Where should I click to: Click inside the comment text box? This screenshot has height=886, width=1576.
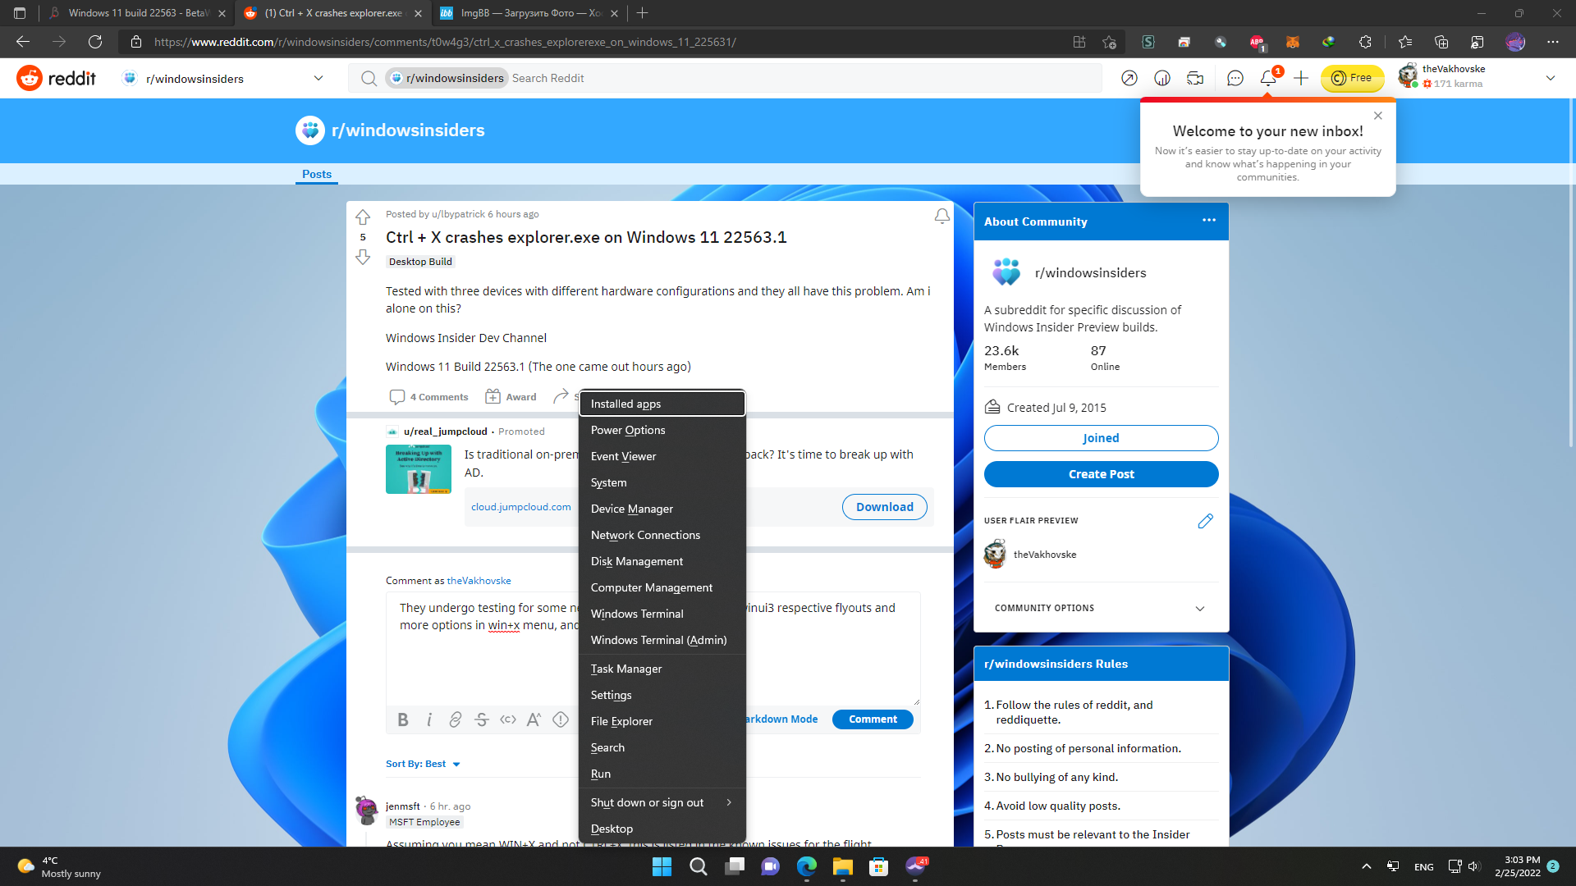pos(653,648)
